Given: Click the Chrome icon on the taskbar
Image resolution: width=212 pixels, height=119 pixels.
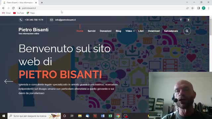Looking at the screenshot, I should [x=118, y=116].
